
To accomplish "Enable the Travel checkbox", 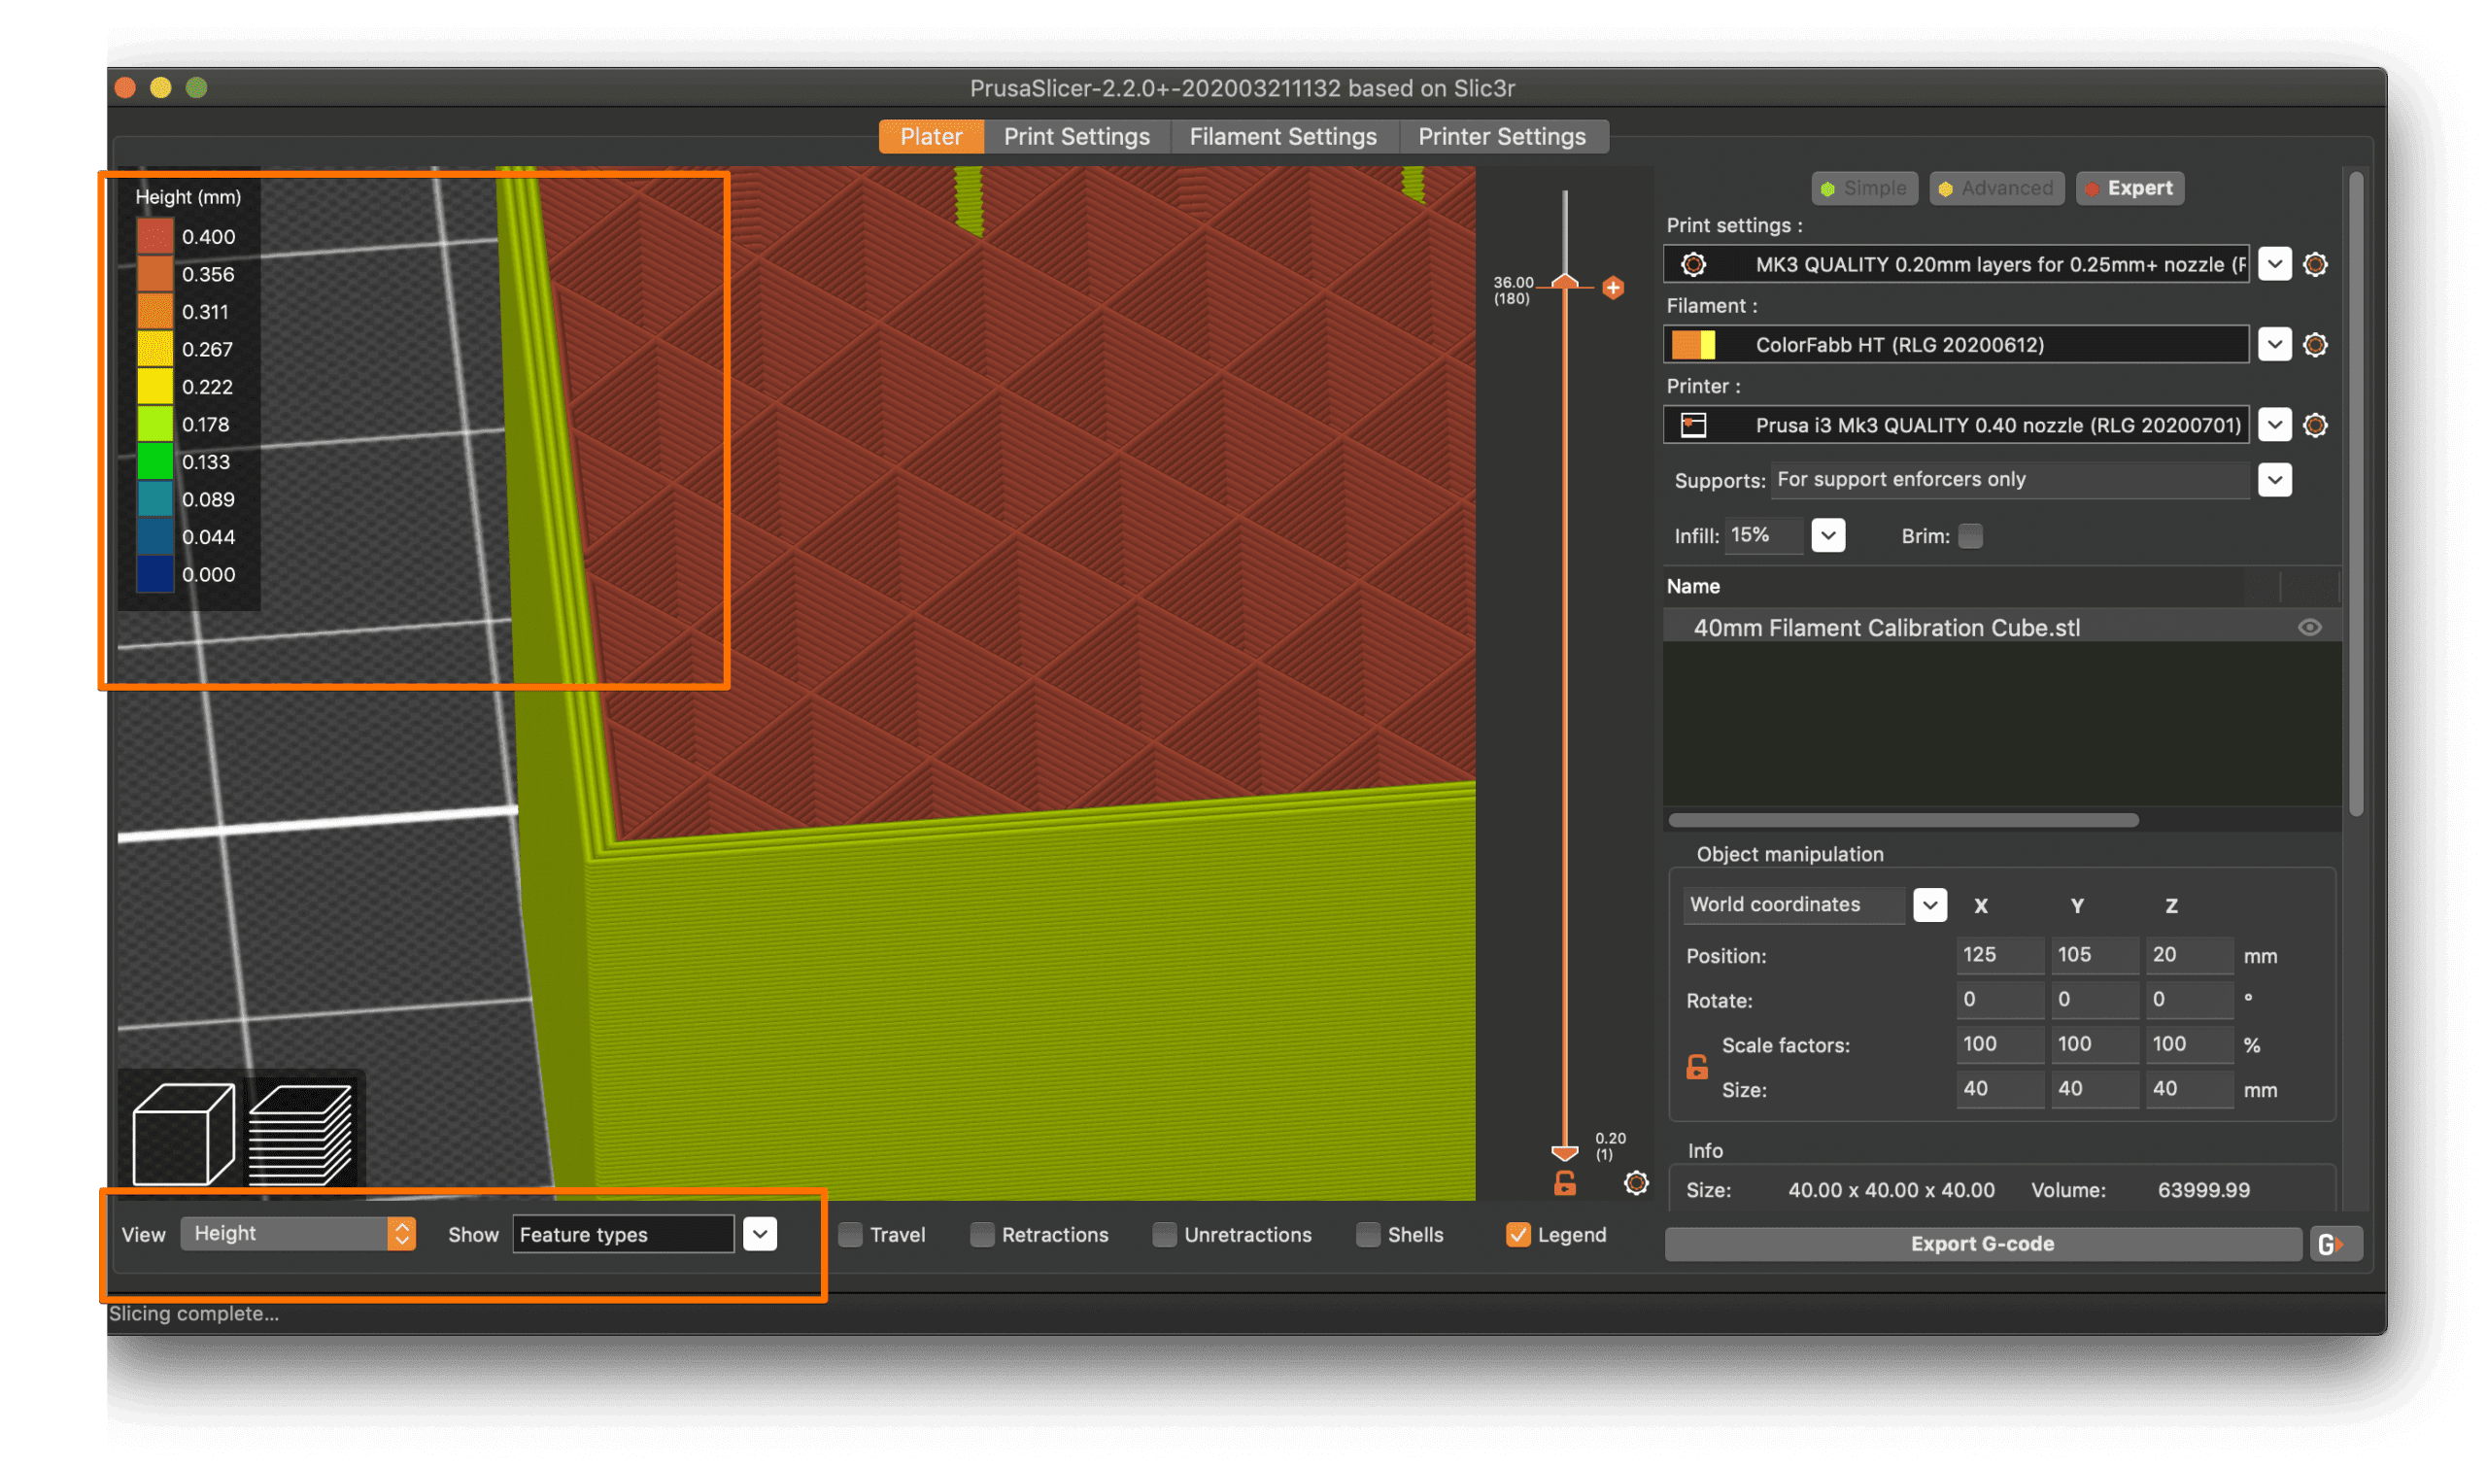I will coord(851,1235).
